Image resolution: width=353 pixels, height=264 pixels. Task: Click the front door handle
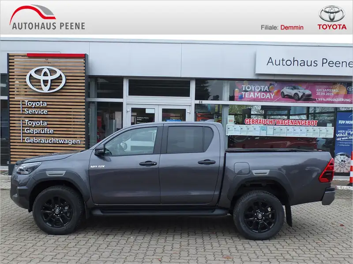point(148,163)
